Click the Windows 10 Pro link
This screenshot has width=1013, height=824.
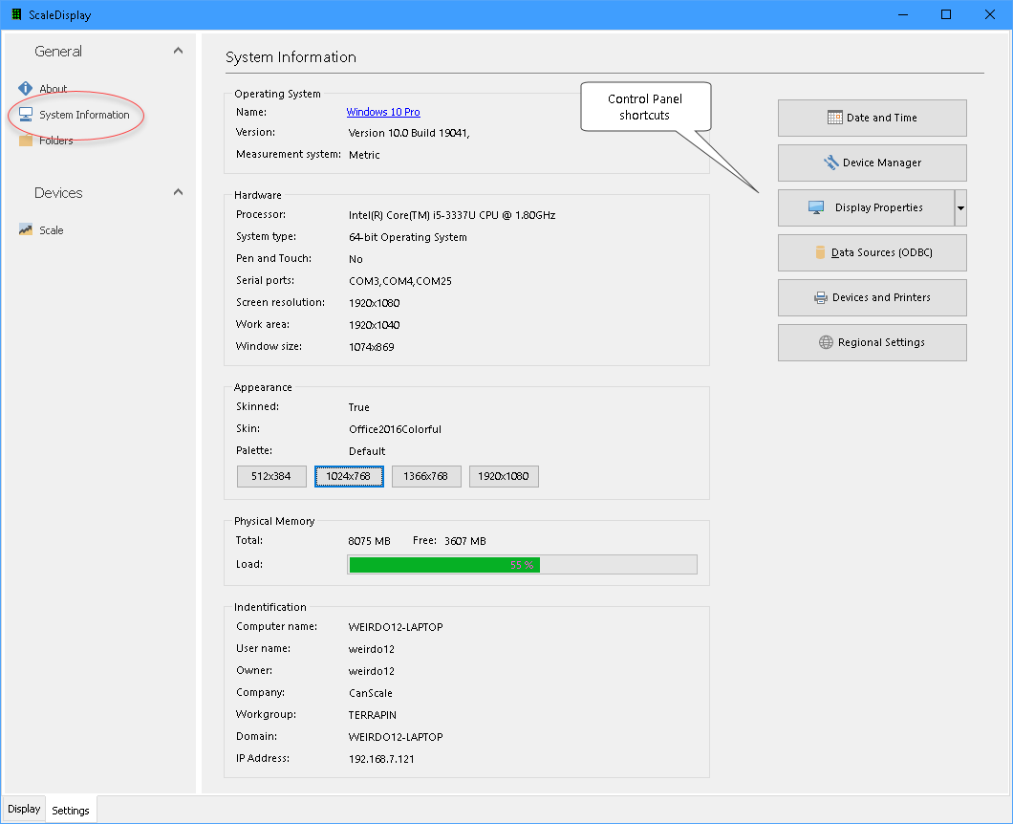tap(383, 112)
